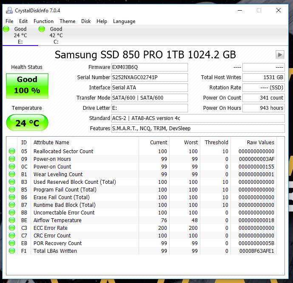293x283 pixels.
Task: Close the CrystalDiskInfo window
Action: (279, 11)
